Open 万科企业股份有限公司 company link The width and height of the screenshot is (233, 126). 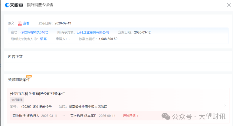[93, 32]
